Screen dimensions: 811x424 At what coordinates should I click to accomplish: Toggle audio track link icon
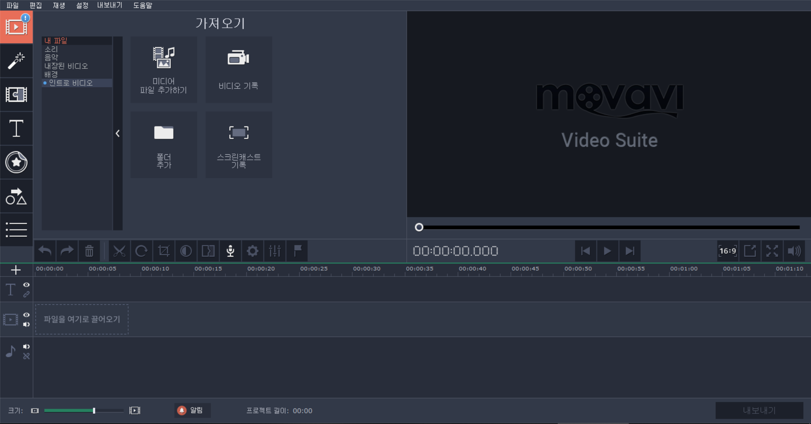(x=26, y=356)
